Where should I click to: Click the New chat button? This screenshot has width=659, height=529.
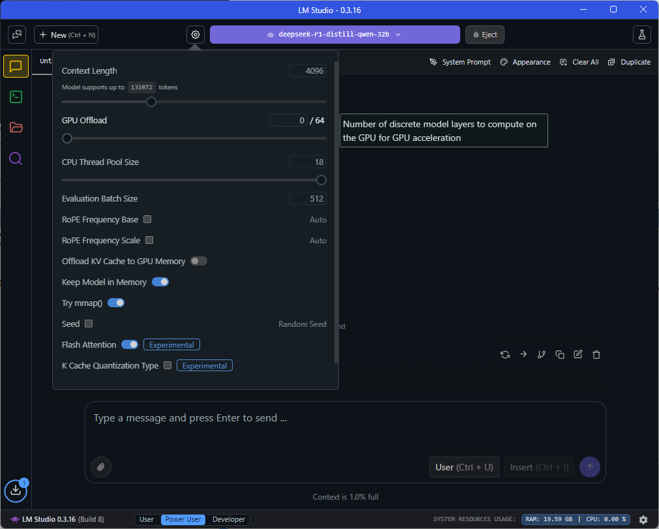point(66,35)
